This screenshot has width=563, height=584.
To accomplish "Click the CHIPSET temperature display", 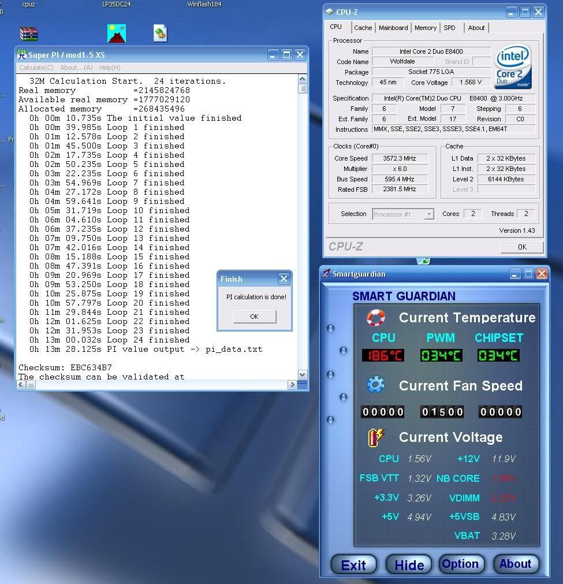I will pyautogui.click(x=498, y=355).
